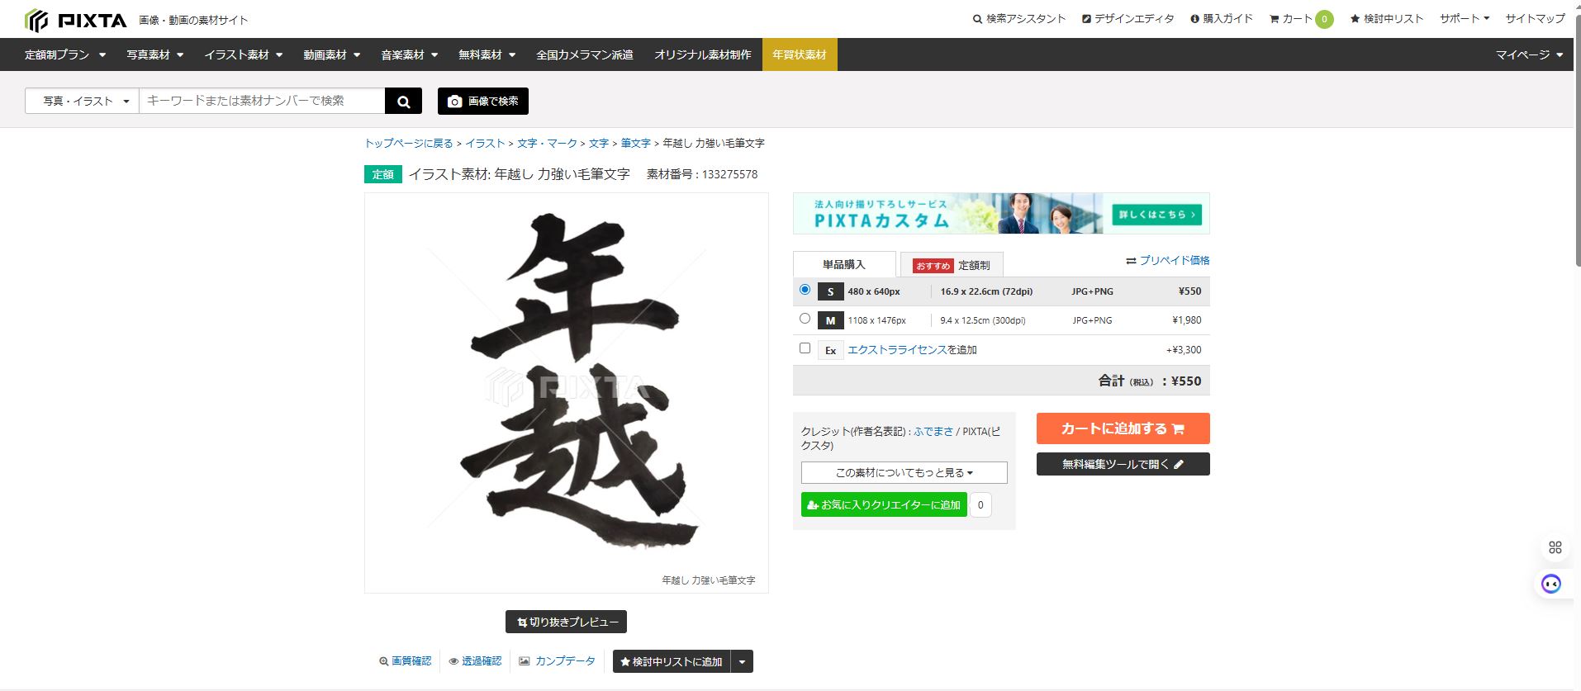Viewport: 1581px width, 691px height.
Task: Expand the サポート dropdown
Action: 1465,18
